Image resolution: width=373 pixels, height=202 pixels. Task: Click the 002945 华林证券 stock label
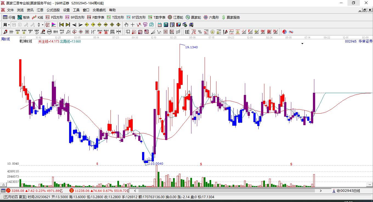click(358, 41)
